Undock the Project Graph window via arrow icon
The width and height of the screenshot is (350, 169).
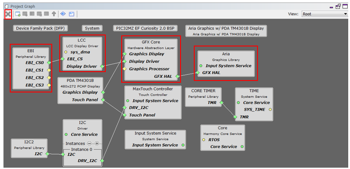pos(338,6)
